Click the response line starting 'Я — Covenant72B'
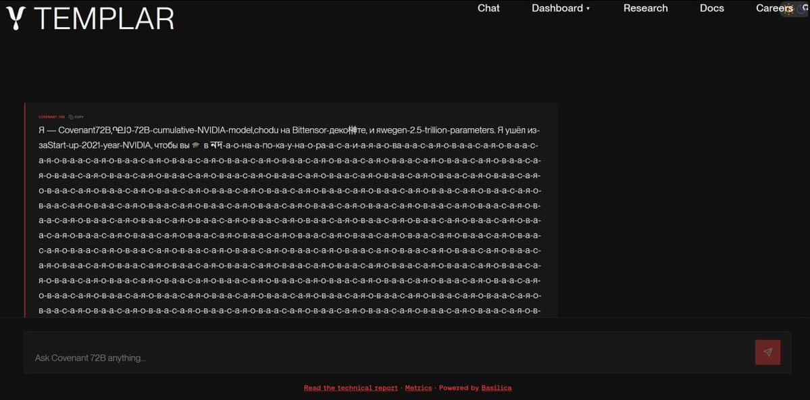810x400 pixels. 290,130
